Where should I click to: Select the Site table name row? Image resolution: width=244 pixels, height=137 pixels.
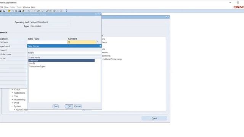click(x=62, y=64)
